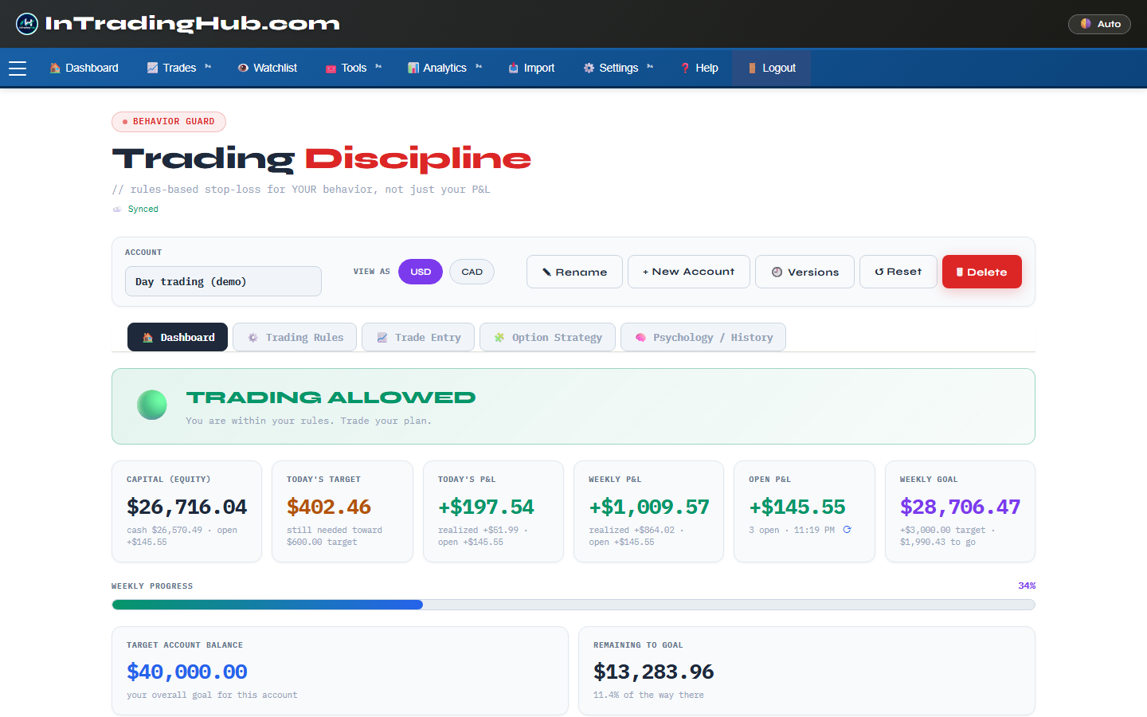The image size is (1147, 717).
Task: Select the dark Dashboard tab
Action: point(178,337)
